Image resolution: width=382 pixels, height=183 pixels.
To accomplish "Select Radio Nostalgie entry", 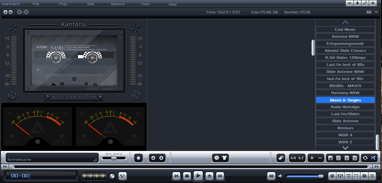I will (345, 107).
